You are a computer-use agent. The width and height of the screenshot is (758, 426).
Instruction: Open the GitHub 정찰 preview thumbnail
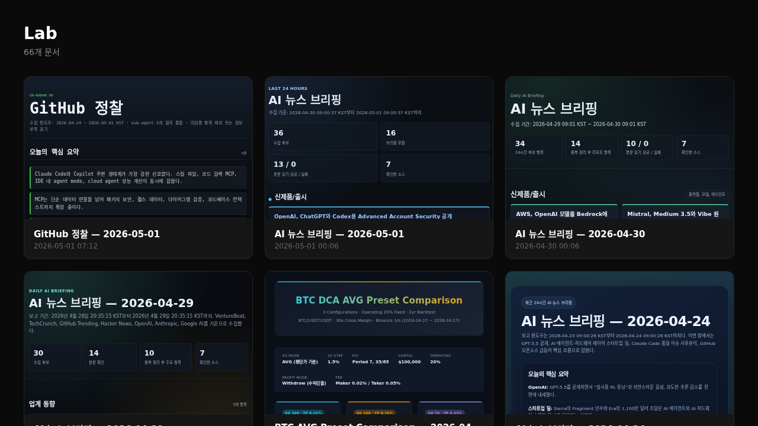138,148
